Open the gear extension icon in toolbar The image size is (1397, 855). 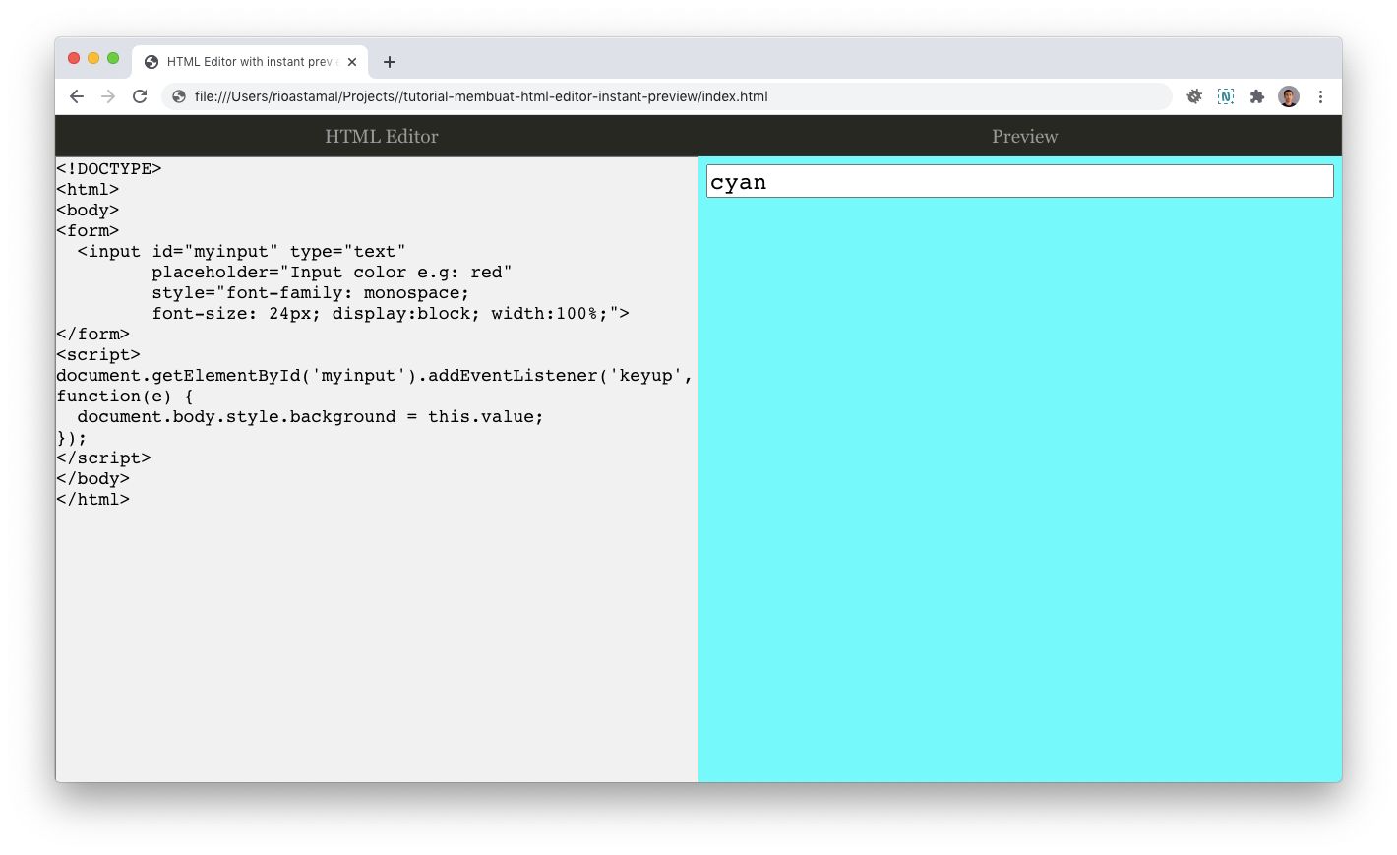point(1194,96)
